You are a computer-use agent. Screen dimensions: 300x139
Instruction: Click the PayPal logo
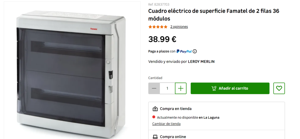point(184,51)
